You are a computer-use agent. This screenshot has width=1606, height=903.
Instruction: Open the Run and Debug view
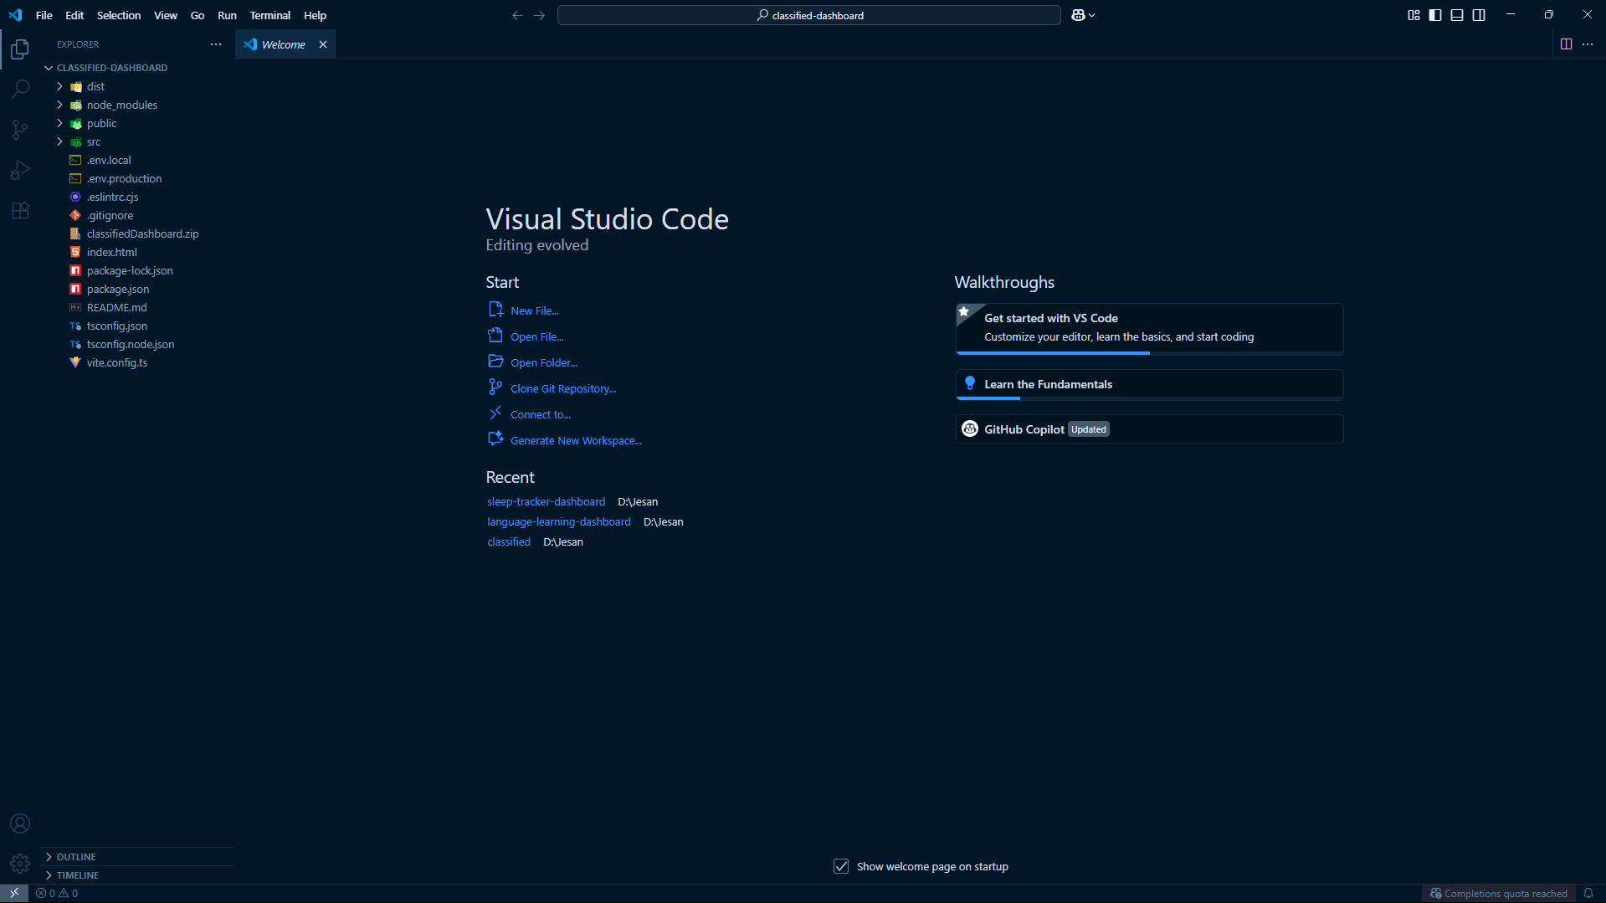20,170
